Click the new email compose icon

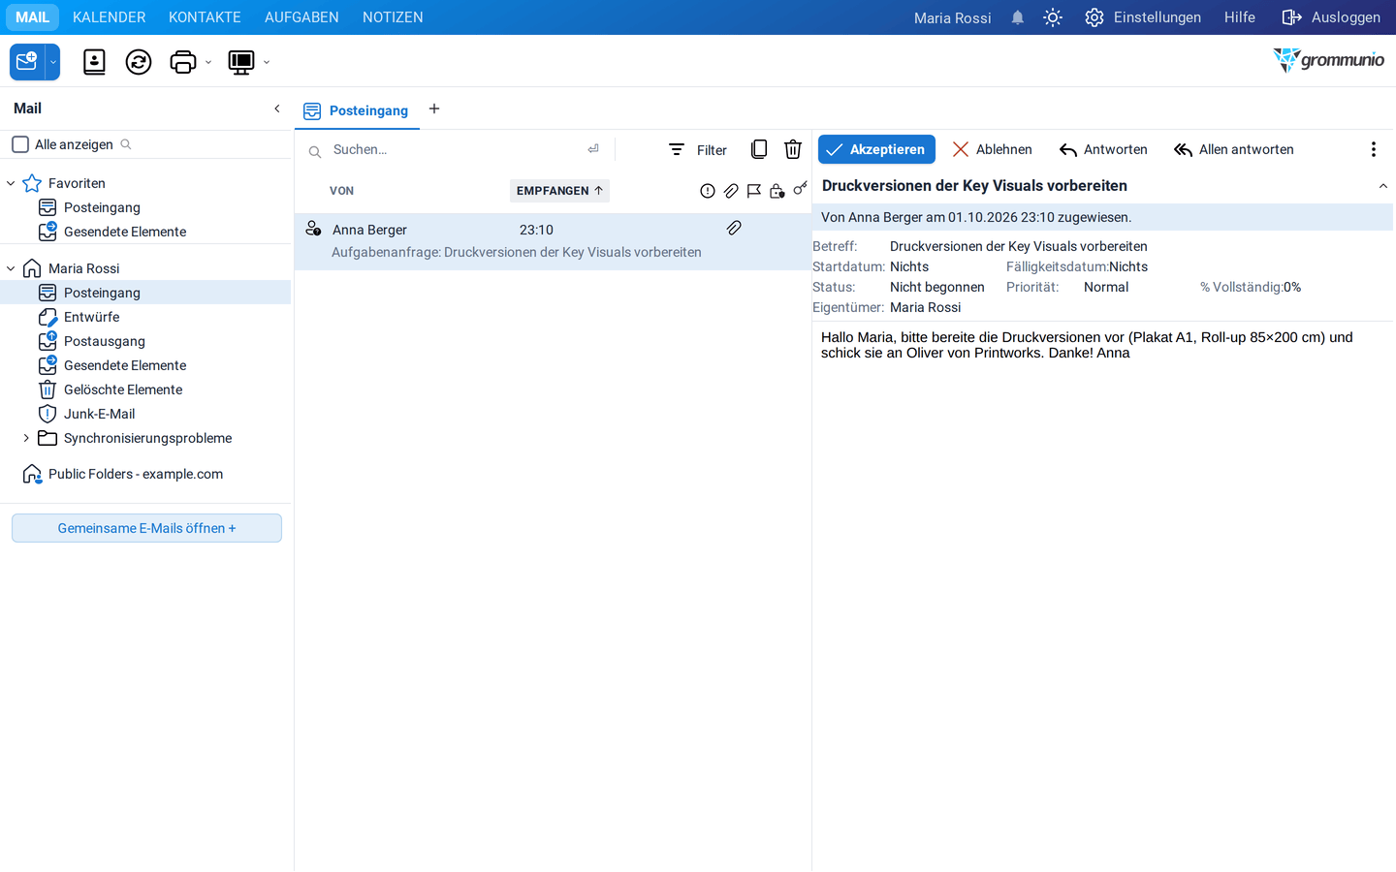click(x=27, y=62)
